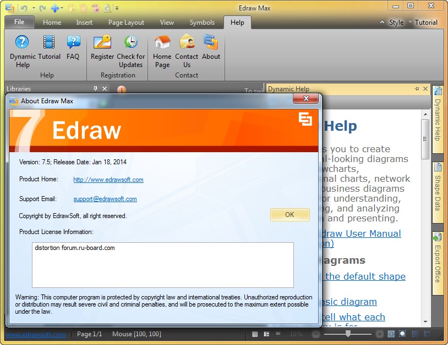Open the Home Page house icon
The image size is (448, 345).
tap(162, 51)
